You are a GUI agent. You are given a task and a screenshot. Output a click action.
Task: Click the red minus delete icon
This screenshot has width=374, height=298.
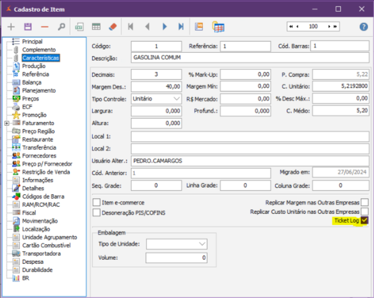pos(45,26)
